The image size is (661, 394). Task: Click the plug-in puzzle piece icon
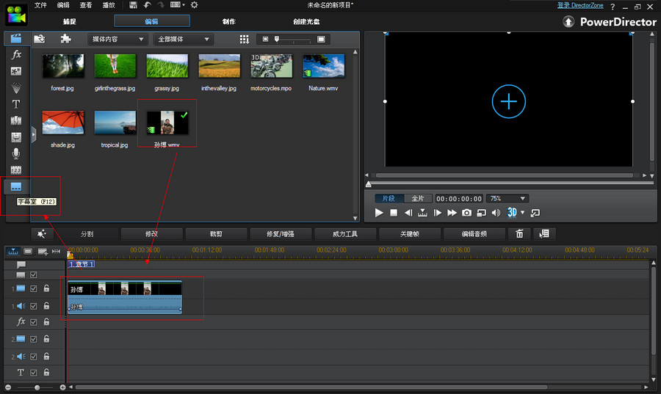click(65, 39)
